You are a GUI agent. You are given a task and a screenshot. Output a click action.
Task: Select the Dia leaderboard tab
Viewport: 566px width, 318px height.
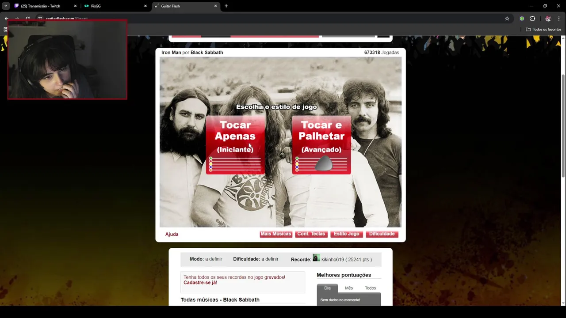[327, 288]
